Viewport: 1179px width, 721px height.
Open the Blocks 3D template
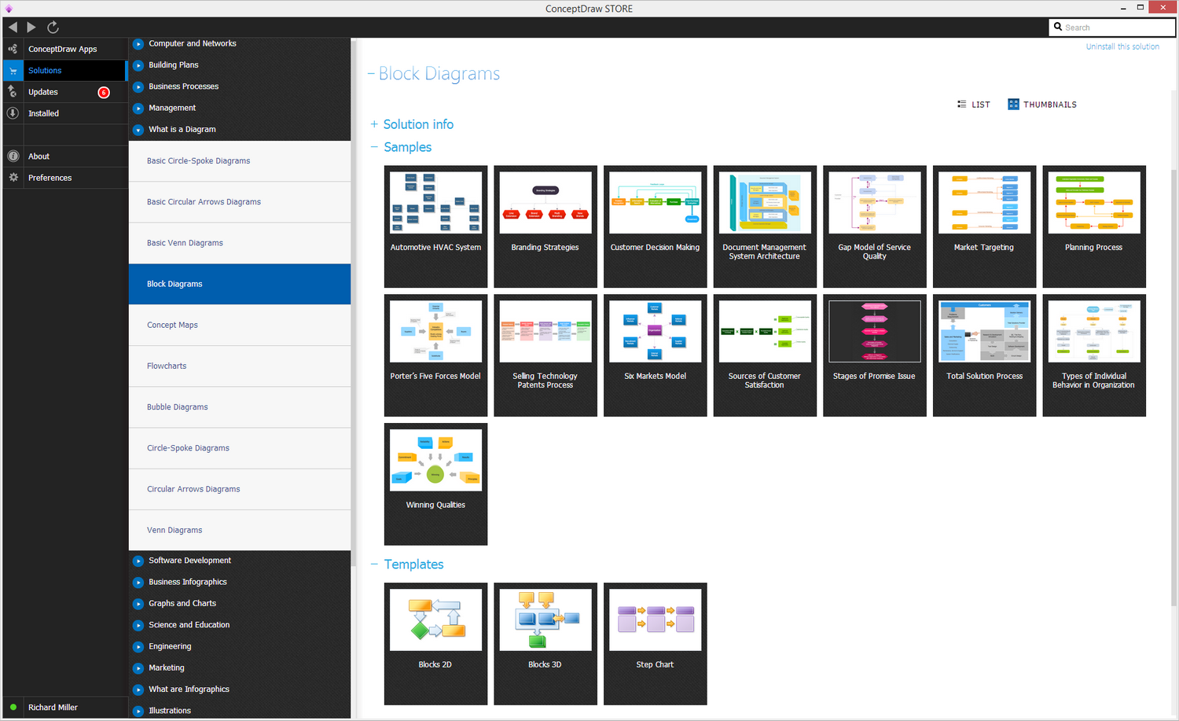[545, 644]
